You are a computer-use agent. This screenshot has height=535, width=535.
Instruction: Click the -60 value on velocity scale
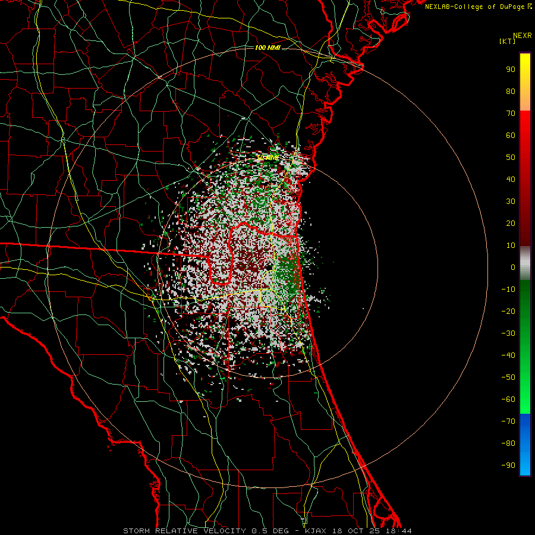click(508, 399)
